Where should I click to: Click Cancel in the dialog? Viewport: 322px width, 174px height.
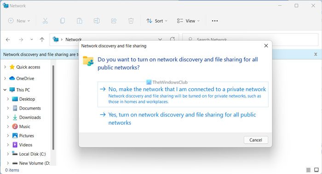coord(256,140)
